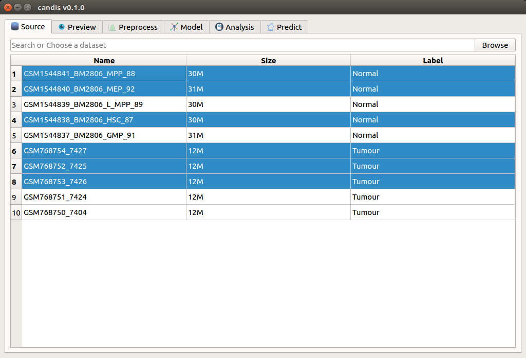Click the 31M size cell of row 5
Screen dimensions: 526x358
pyautogui.click(x=268, y=135)
